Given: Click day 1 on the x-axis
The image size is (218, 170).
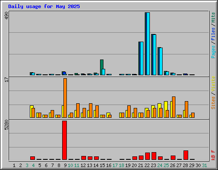Looking at the screenshot, I should [x=14, y=165].
